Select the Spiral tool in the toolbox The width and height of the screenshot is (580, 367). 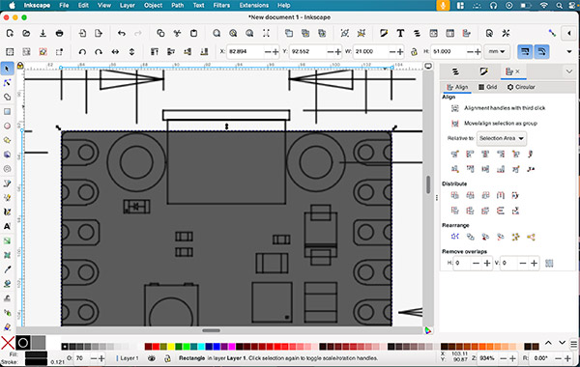[x=7, y=169]
